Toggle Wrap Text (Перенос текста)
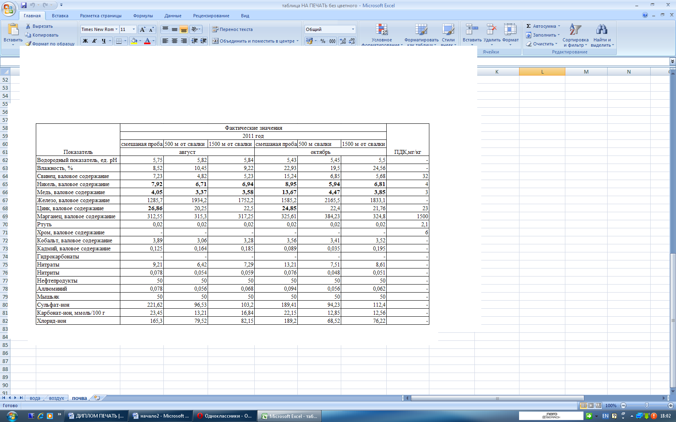The height and width of the screenshot is (422, 676). pos(232,29)
